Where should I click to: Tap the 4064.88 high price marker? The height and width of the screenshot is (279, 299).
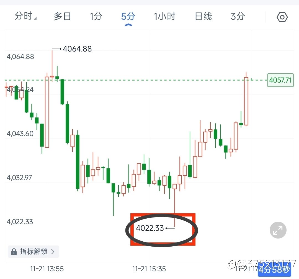[77, 49]
